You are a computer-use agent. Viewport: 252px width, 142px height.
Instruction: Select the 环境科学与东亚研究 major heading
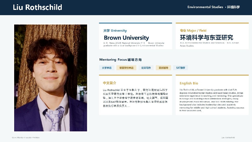(207, 37)
